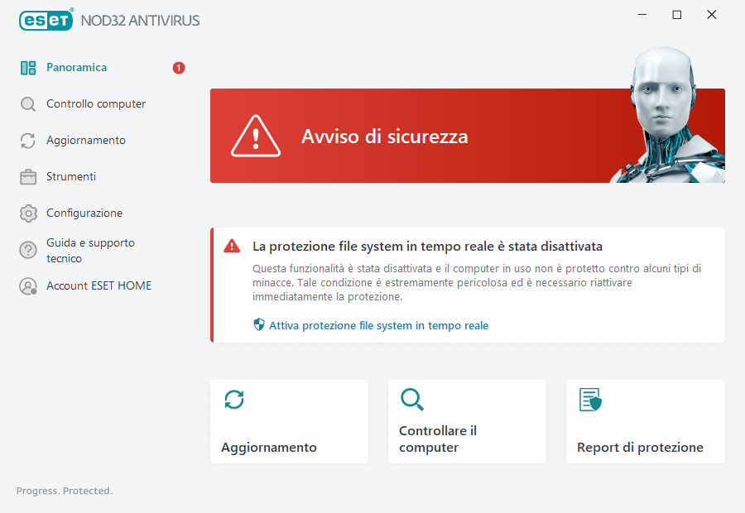
Task: Click the Aggiornamento refresh icon in the sidebar
Action: click(28, 140)
